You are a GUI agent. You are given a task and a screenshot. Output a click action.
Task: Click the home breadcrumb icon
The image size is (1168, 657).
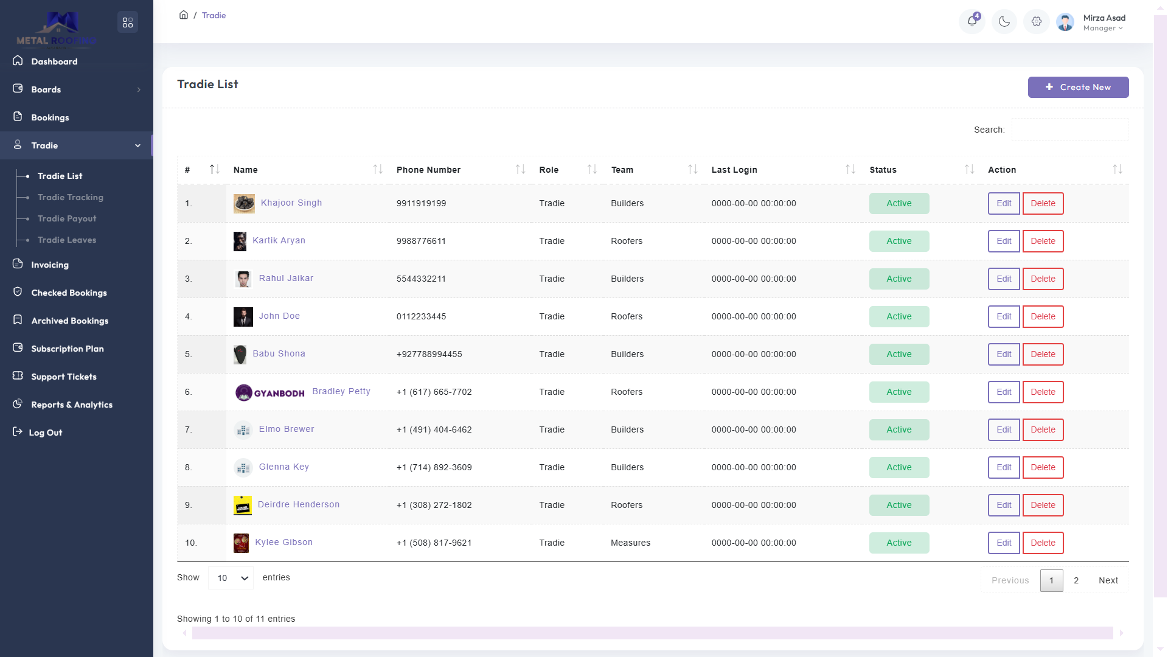183,15
